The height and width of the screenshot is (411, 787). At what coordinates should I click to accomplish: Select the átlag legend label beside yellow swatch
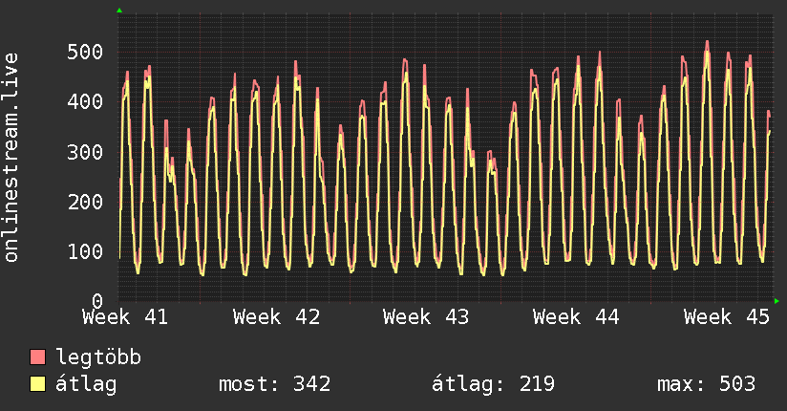[x=86, y=384]
